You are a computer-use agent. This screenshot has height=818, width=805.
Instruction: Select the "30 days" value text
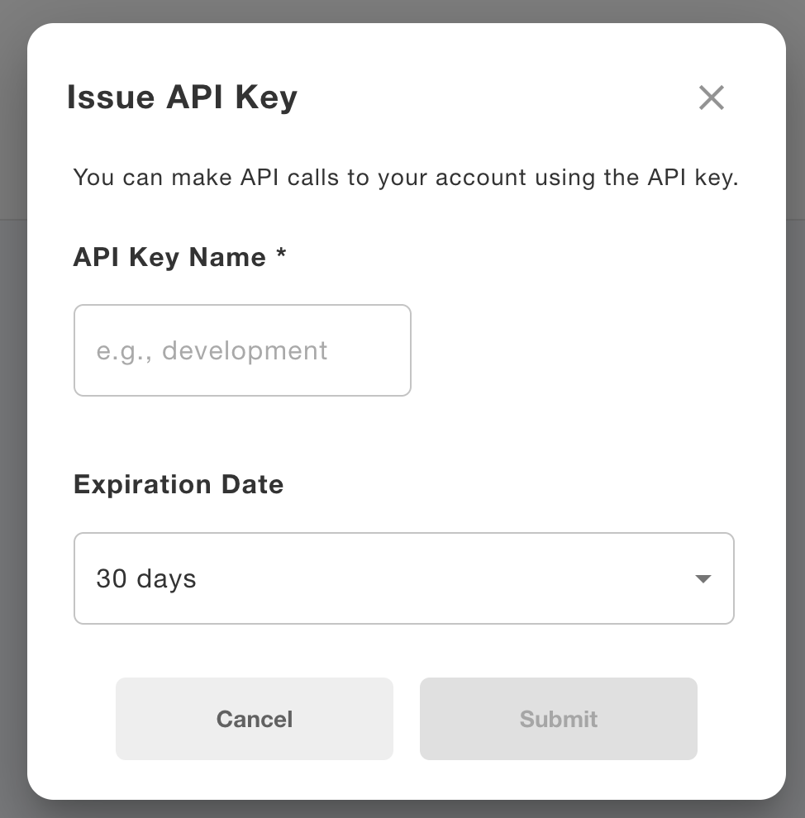click(x=146, y=578)
